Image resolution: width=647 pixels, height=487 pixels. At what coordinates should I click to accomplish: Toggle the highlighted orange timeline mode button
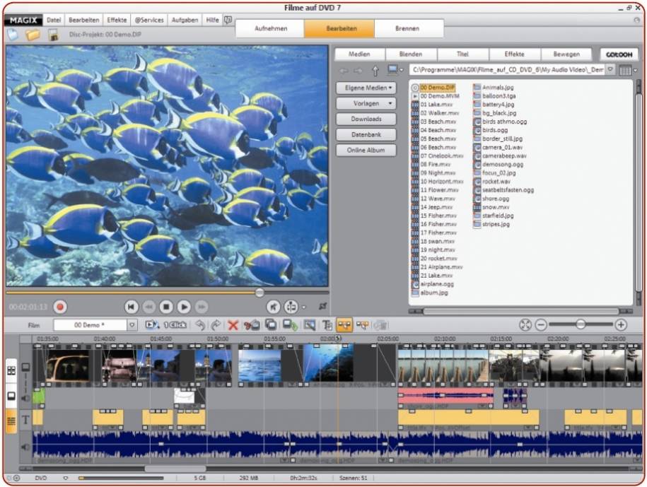(344, 325)
